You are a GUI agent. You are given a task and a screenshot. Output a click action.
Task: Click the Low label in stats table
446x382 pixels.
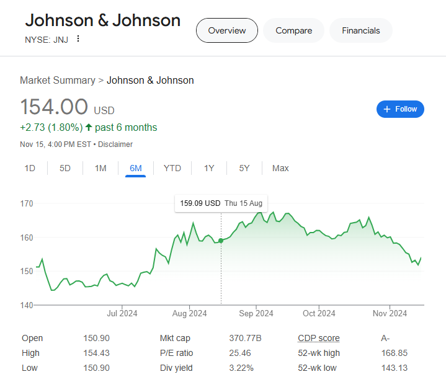[30, 368]
